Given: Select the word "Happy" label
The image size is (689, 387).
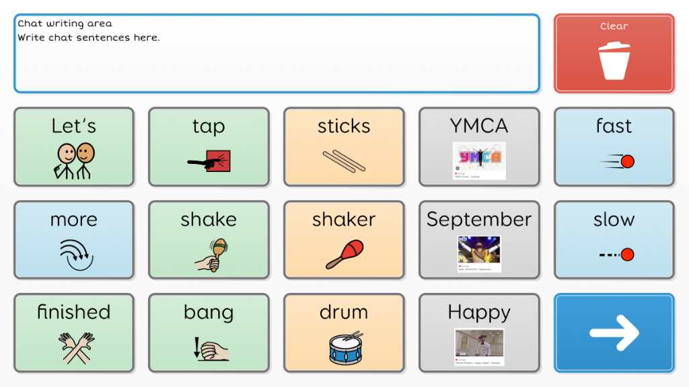Looking at the screenshot, I should click(x=479, y=313).
